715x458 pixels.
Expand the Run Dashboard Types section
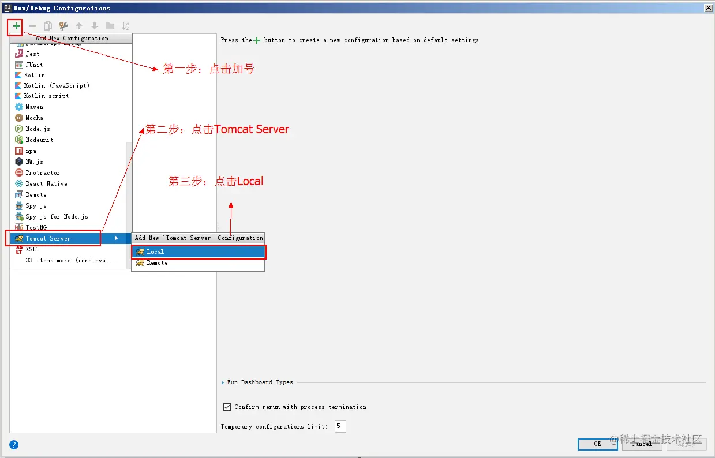pos(223,382)
